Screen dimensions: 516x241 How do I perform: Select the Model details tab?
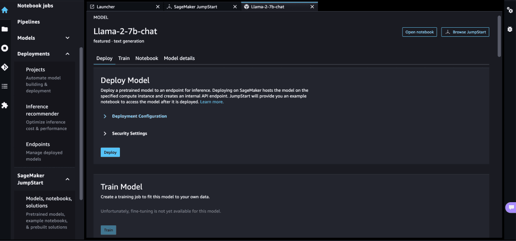(179, 58)
